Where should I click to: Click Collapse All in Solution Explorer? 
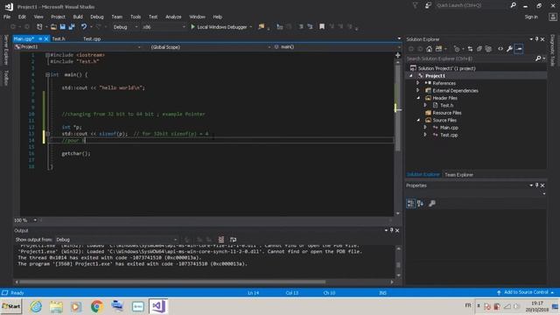click(x=479, y=49)
